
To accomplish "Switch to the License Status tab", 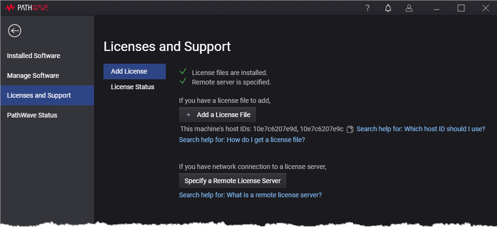I will pyautogui.click(x=132, y=87).
